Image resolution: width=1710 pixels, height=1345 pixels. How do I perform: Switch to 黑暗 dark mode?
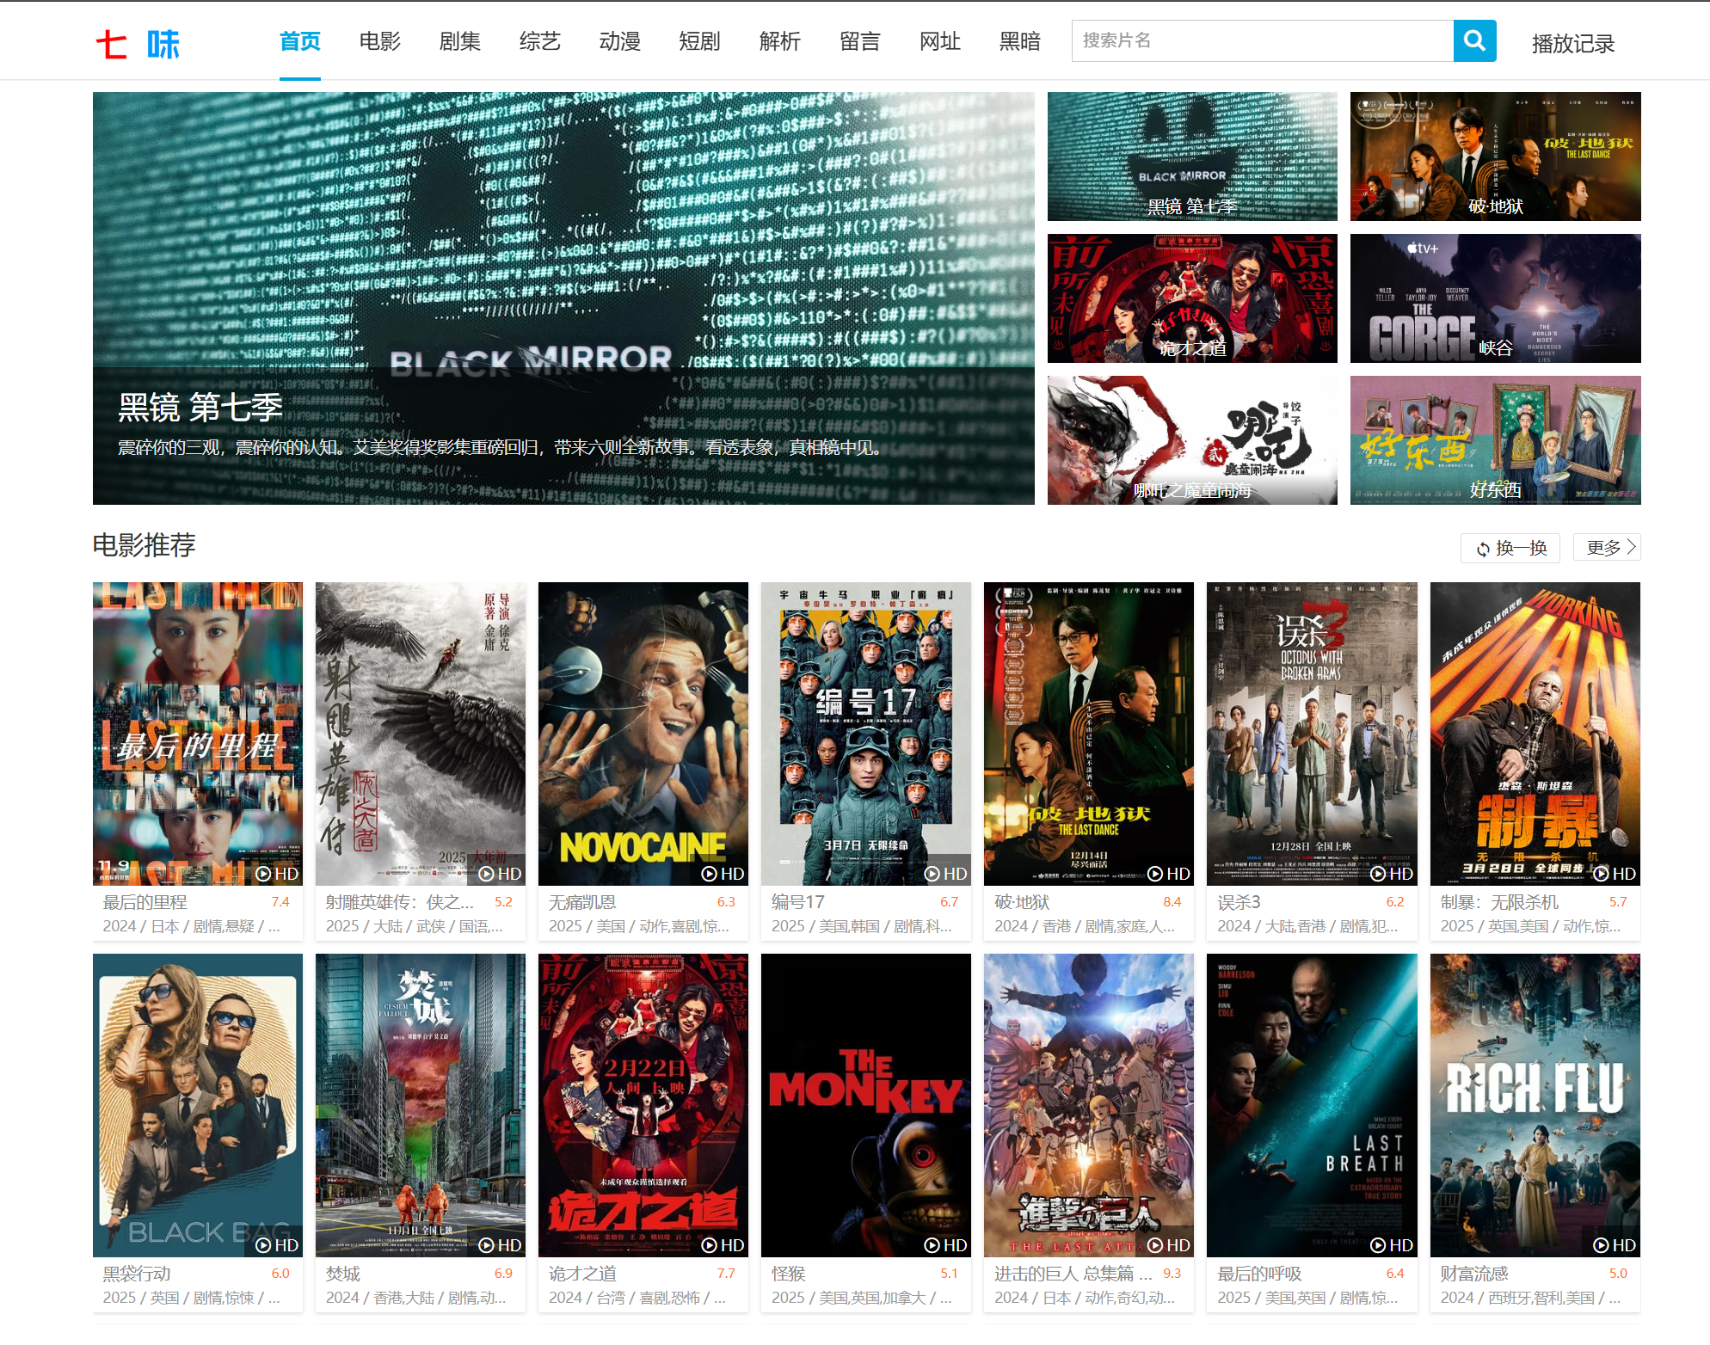pos(1020,41)
